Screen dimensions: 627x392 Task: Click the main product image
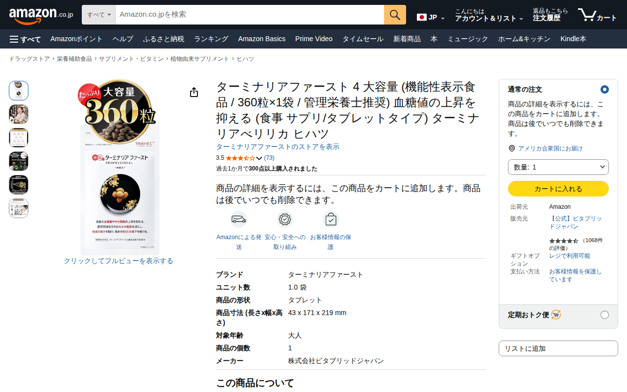(x=119, y=167)
